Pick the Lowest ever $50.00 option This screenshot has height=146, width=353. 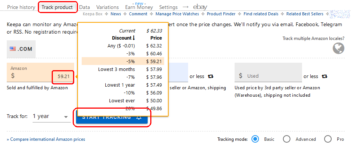pyautogui.click(x=123, y=101)
